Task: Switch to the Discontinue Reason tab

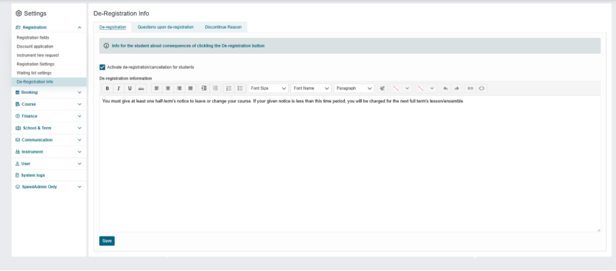Action: coord(223,27)
